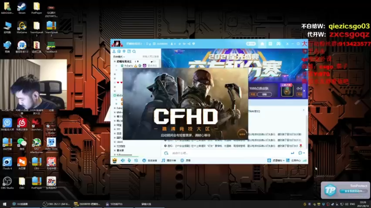Open the Windows Start button
This screenshot has width=371, height=208.
tap(4, 204)
